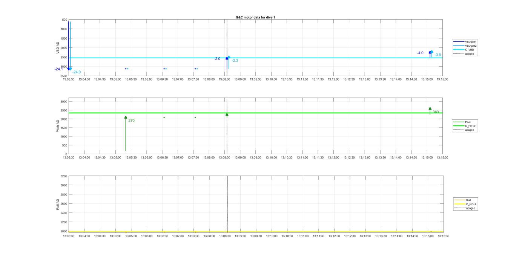Screen dimensions: 528x261
Task: Select the C_VBD legend entry
Action: coord(464,50)
